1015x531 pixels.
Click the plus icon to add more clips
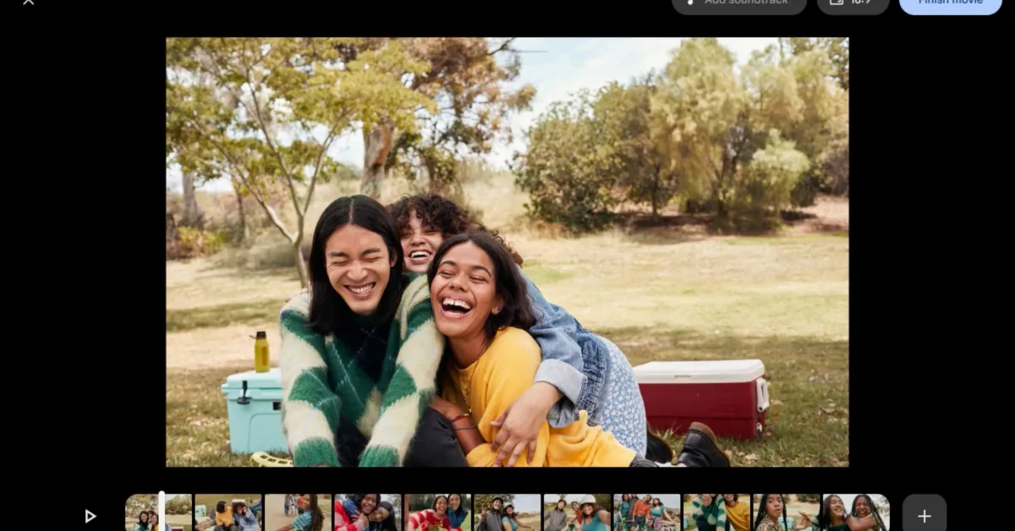(923, 514)
